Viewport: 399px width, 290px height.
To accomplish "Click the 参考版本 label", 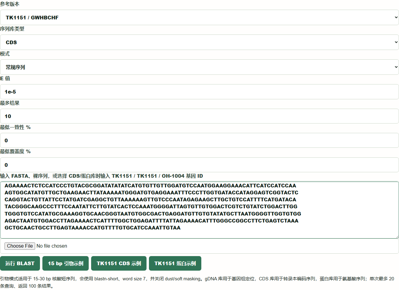I will point(10,4).
